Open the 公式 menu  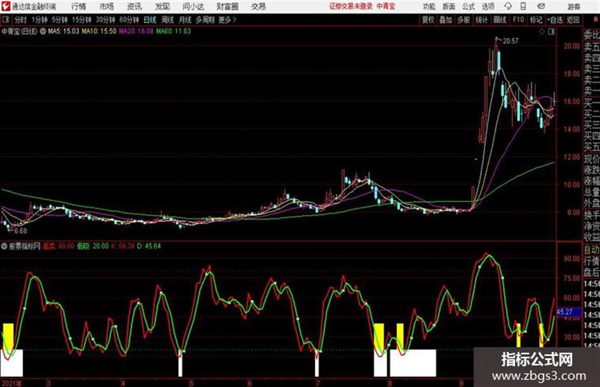point(469,6)
